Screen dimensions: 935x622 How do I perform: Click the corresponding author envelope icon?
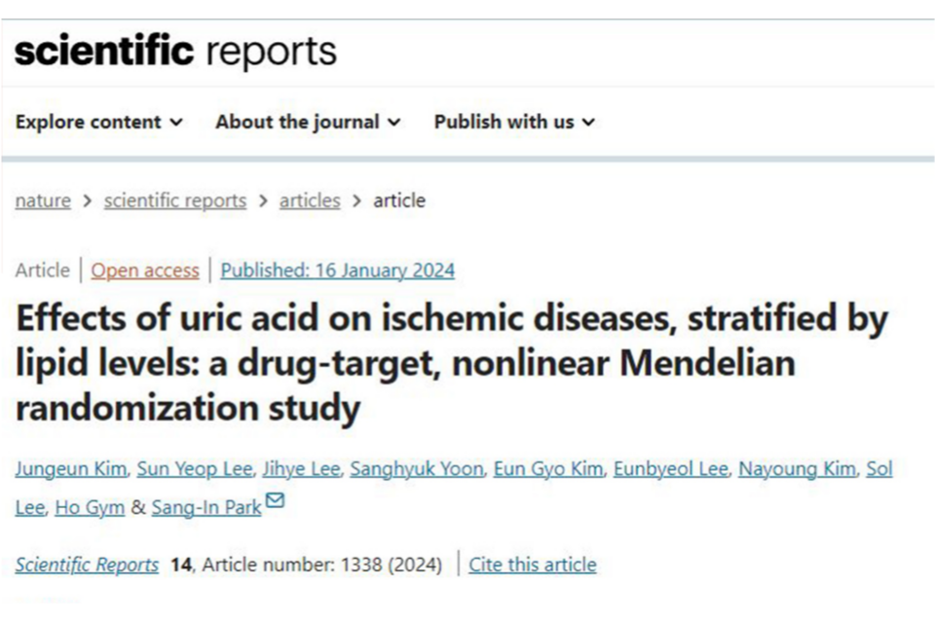[276, 502]
